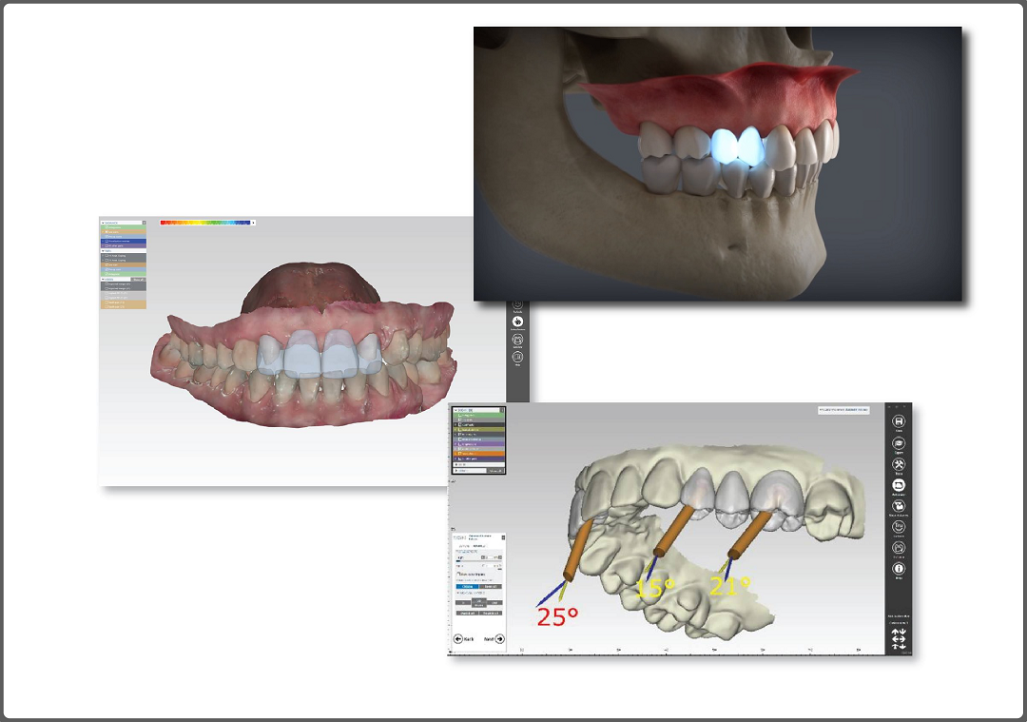The image size is (1027, 722).
Task: Open the Tools wrench icon
Action: (898, 465)
